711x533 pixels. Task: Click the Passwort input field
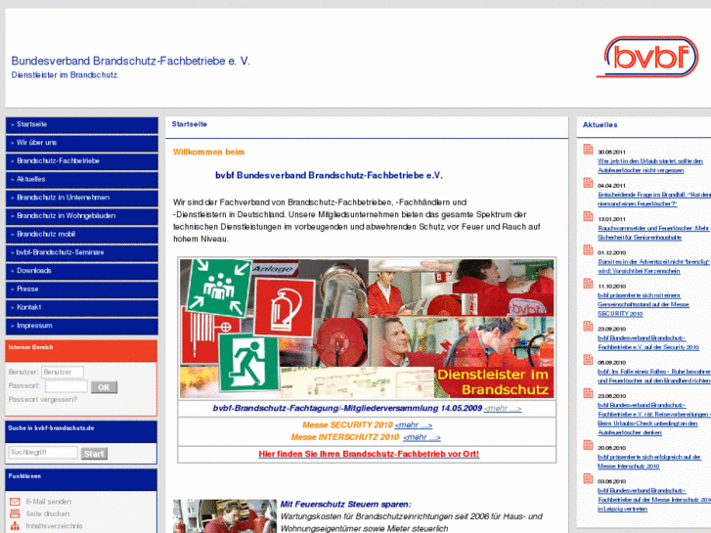click(67, 386)
